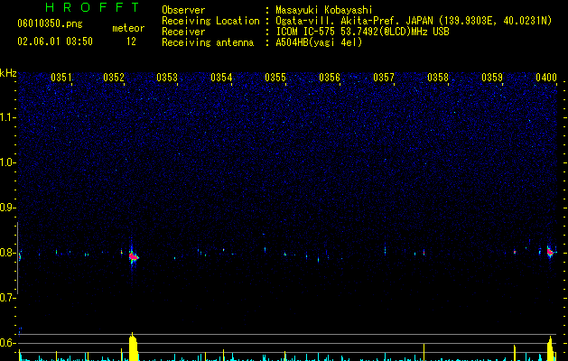The width and height of the screenshot is (568, 361).
Task: Click the 0357 time marker
Action: [384, 78]
